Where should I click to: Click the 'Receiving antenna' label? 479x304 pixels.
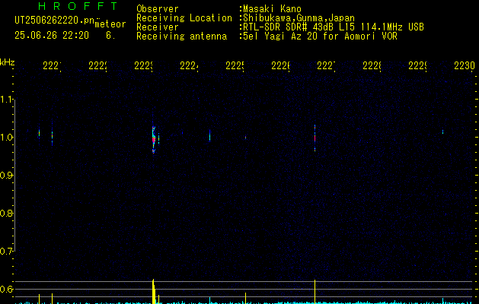pyautogui.click(x=181, y=36)
